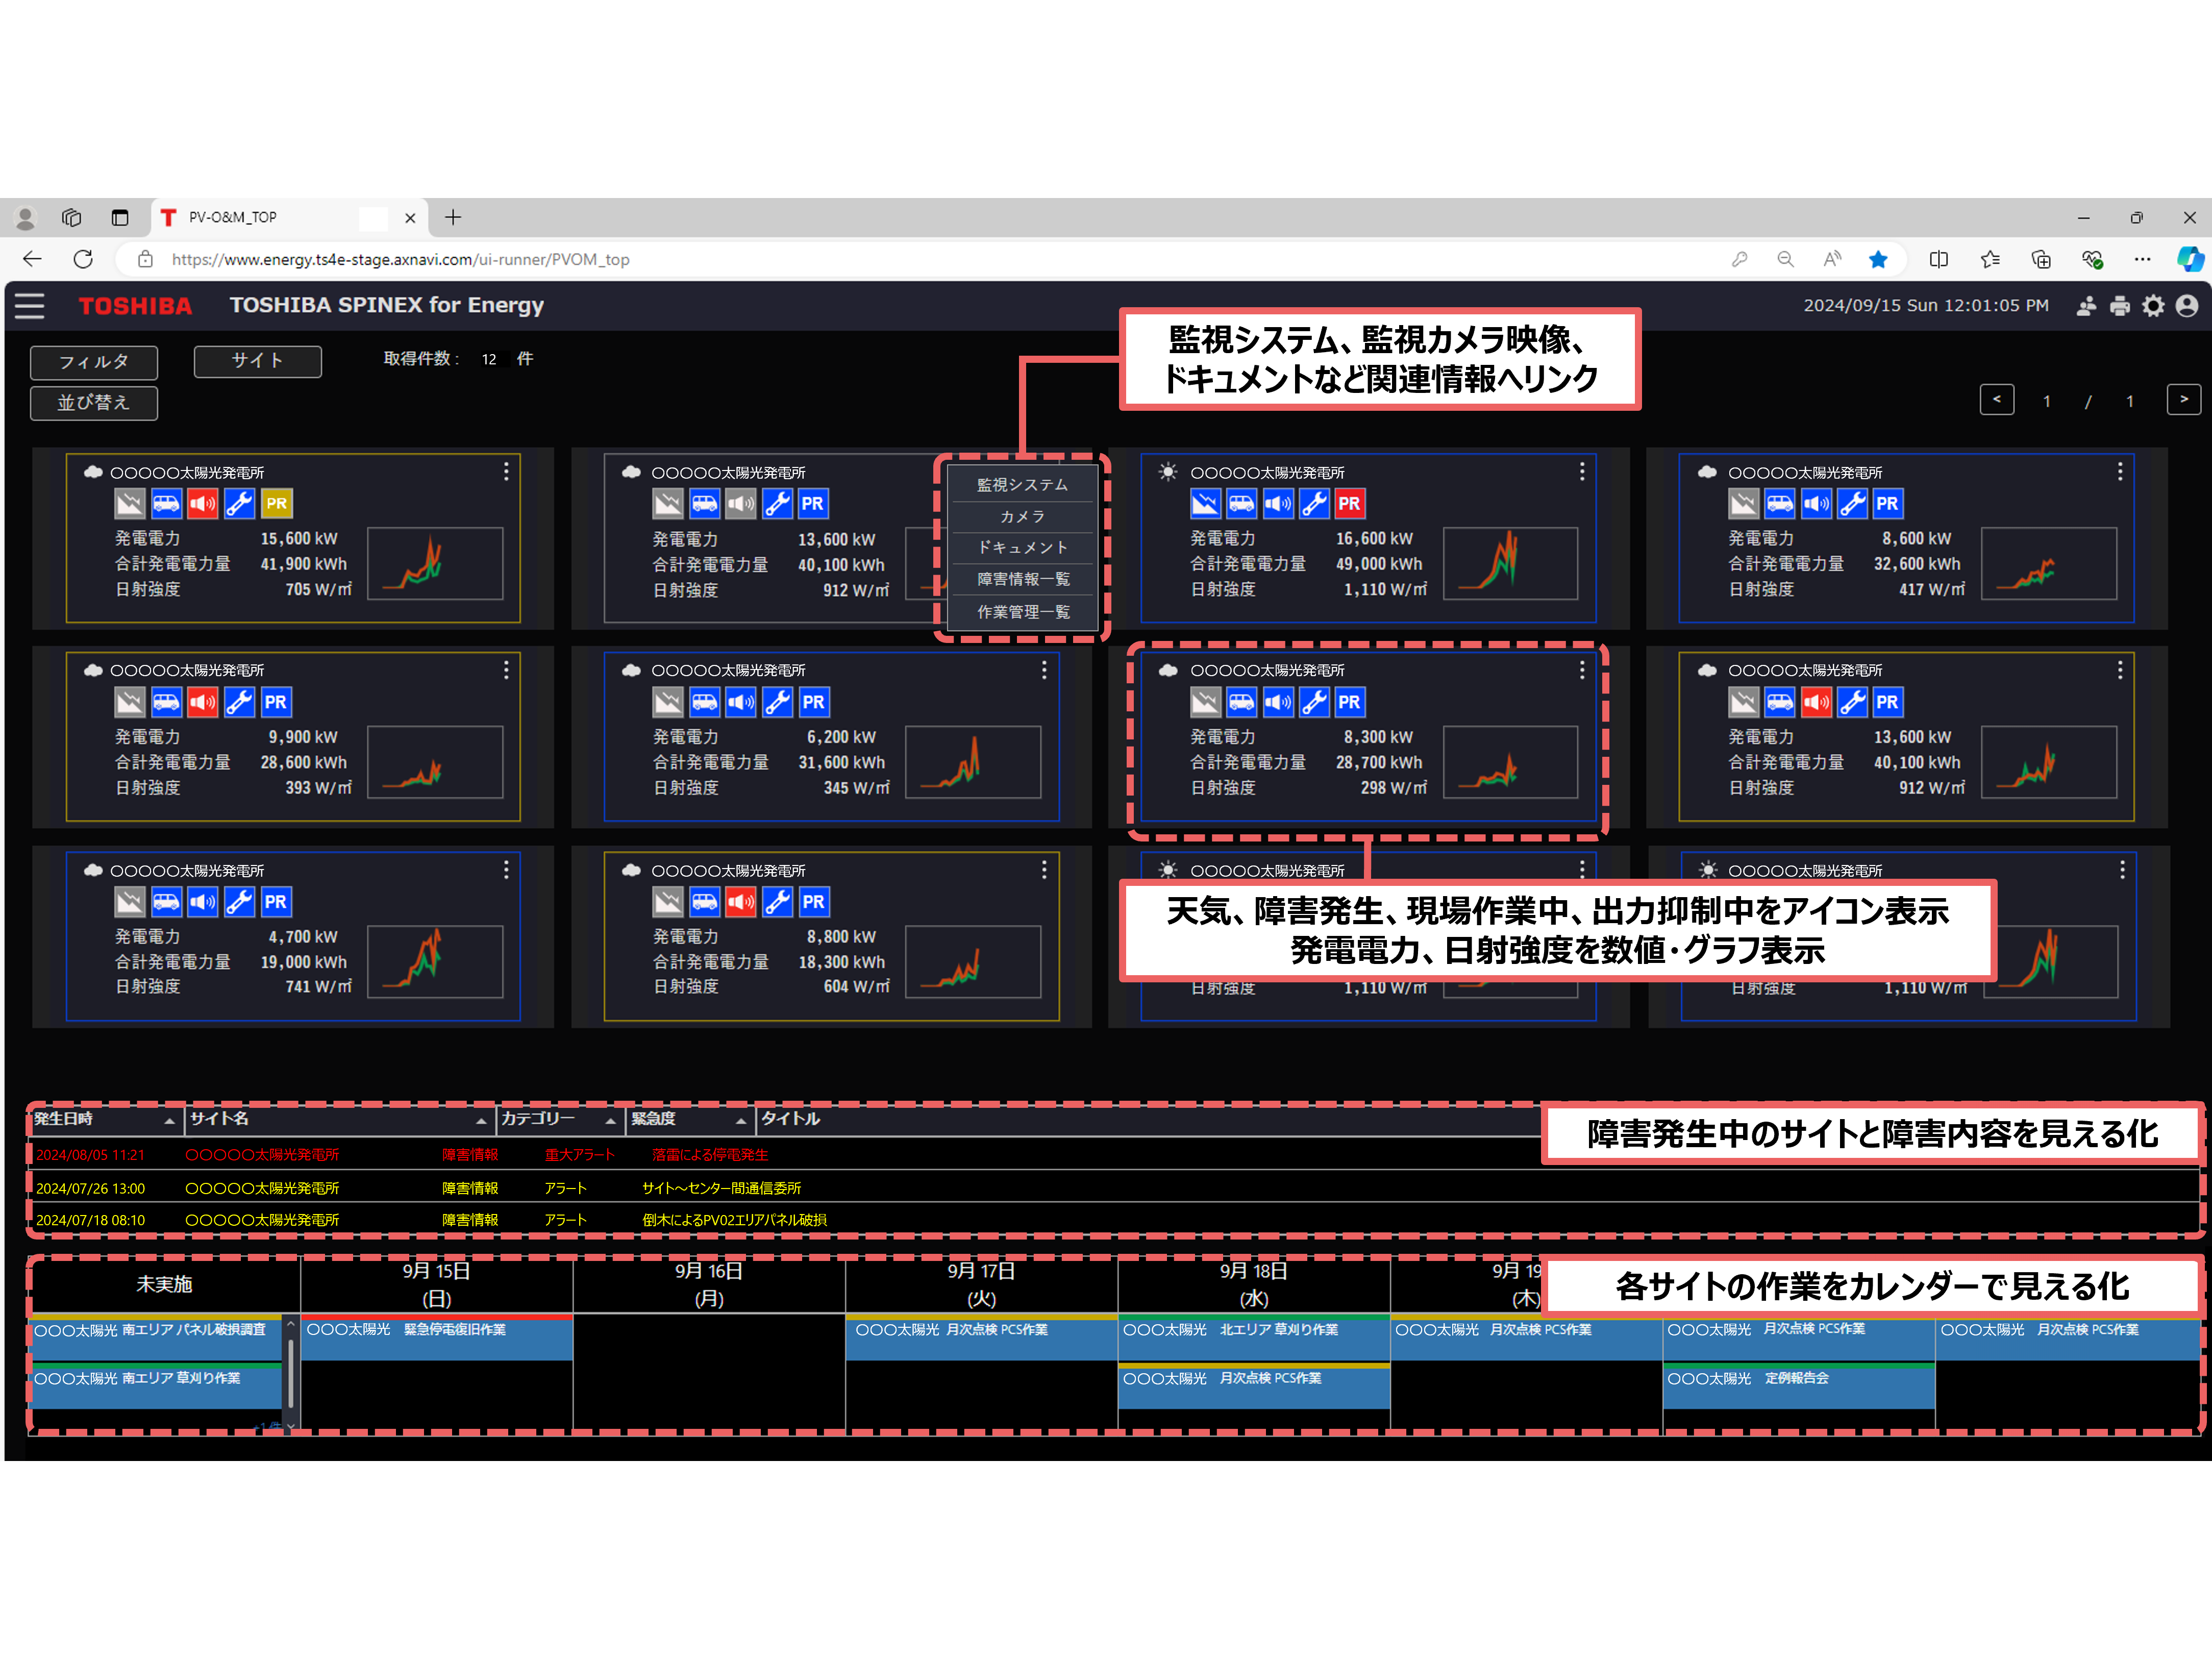Switch to the PV-O&M_TOP browser tab
The width and height of the screenshot is (2212, 1659).
click(290, 217)
